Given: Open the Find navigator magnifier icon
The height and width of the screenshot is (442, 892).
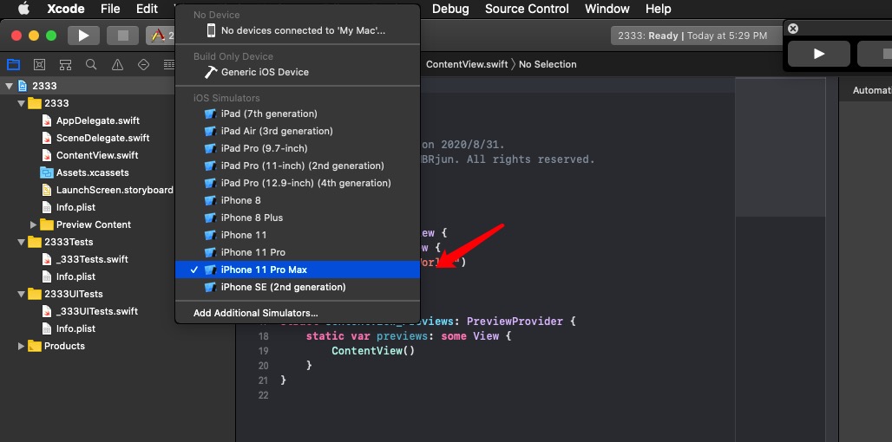Looking at the screenshot, I should coord(91,64).
